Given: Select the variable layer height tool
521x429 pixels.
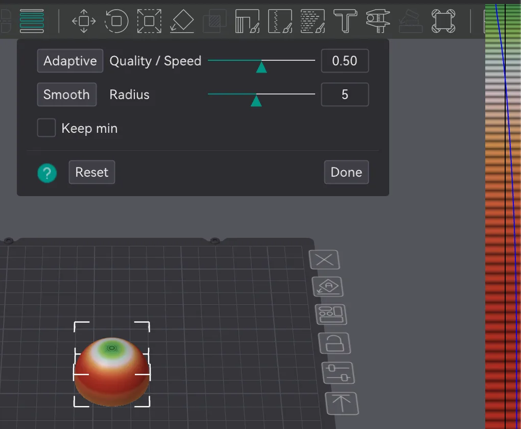Looking at the screenshot, I should pyautogui.click(x=32, y=21).
